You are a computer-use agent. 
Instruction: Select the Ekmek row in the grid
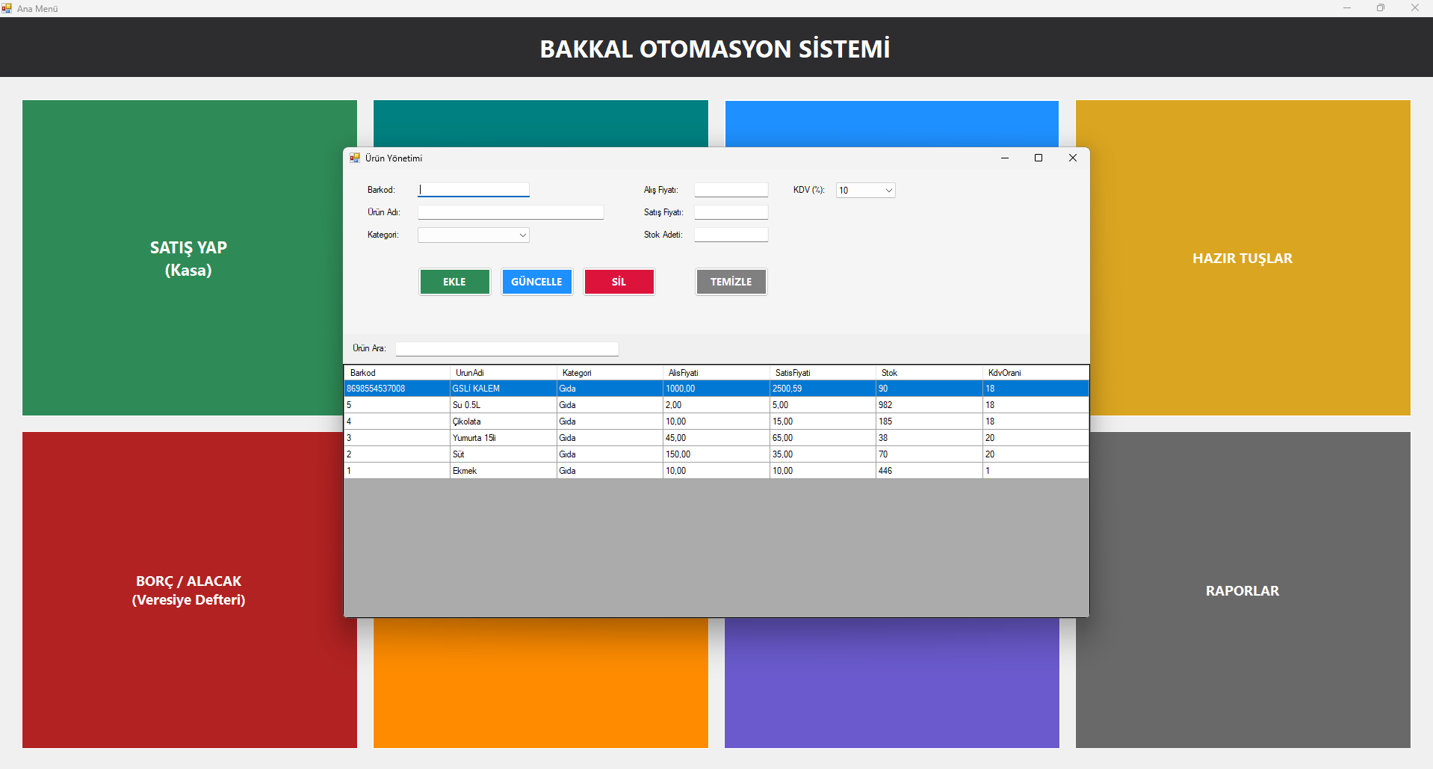tap(501, 471)
